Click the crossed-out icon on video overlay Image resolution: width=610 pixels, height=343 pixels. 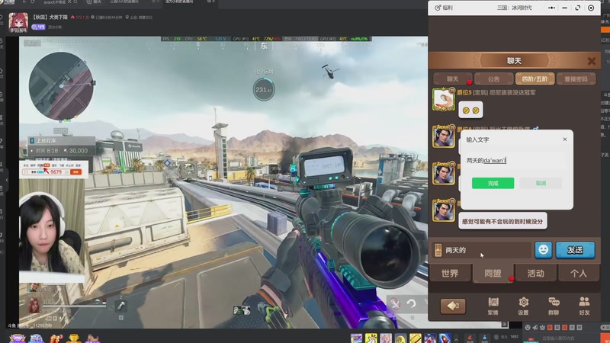395,303
